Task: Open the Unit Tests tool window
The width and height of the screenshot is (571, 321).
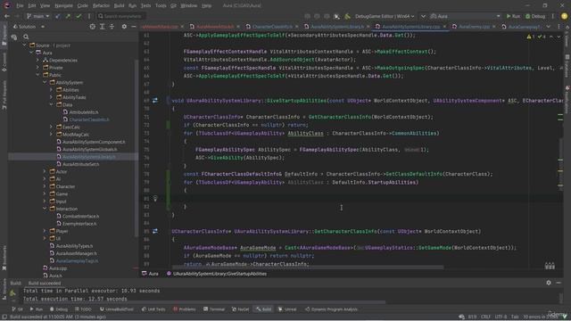Action: click(x=153, y=309)
